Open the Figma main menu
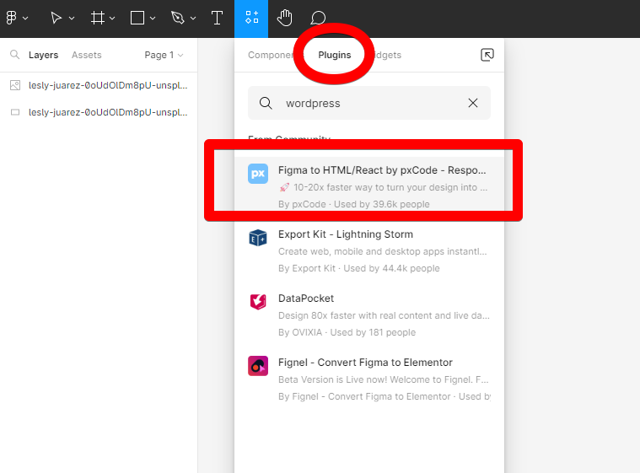This screenshot has width=640, height=473. [12, 18]
